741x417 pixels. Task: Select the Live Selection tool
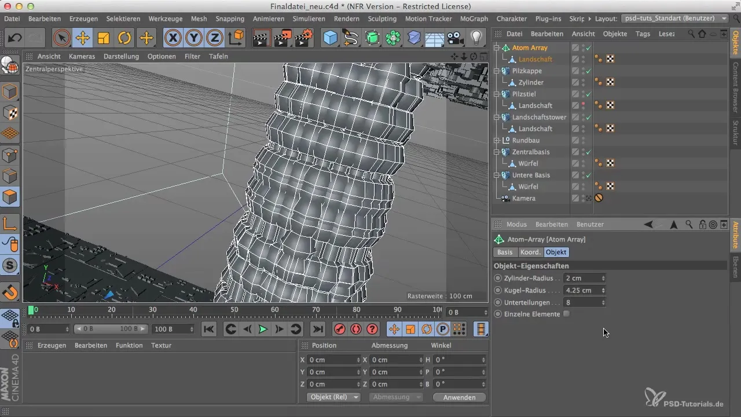[61, 38]
